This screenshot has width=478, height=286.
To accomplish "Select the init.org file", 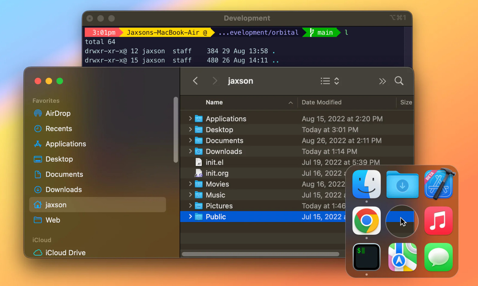I will [217, 173].
